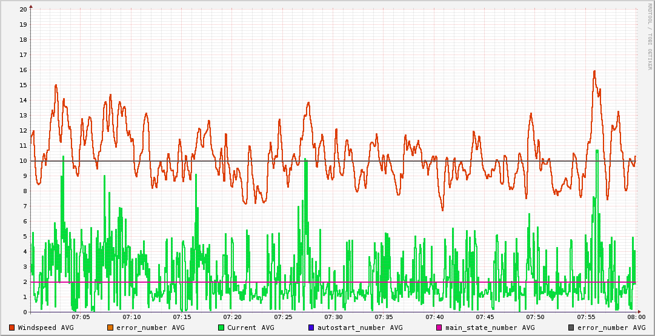Click the Y-axis value 14
Image resolution: width=655 pixels, height=336 pixels.
(x=24, y=100)
